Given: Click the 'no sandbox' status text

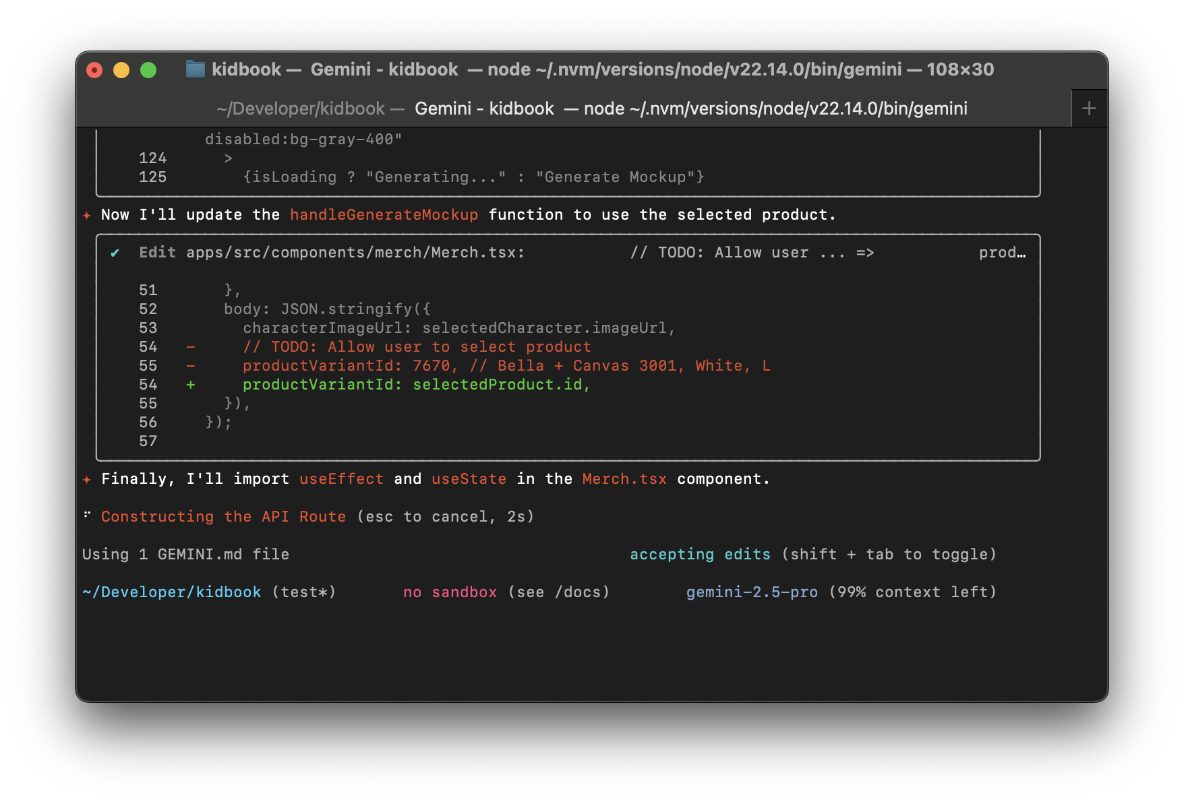Looking at the screenshot, I should [449, 592].
